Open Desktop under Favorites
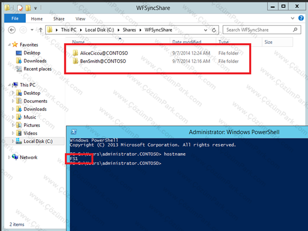This screenshot has height=231, width=308. tap(32, 53)
